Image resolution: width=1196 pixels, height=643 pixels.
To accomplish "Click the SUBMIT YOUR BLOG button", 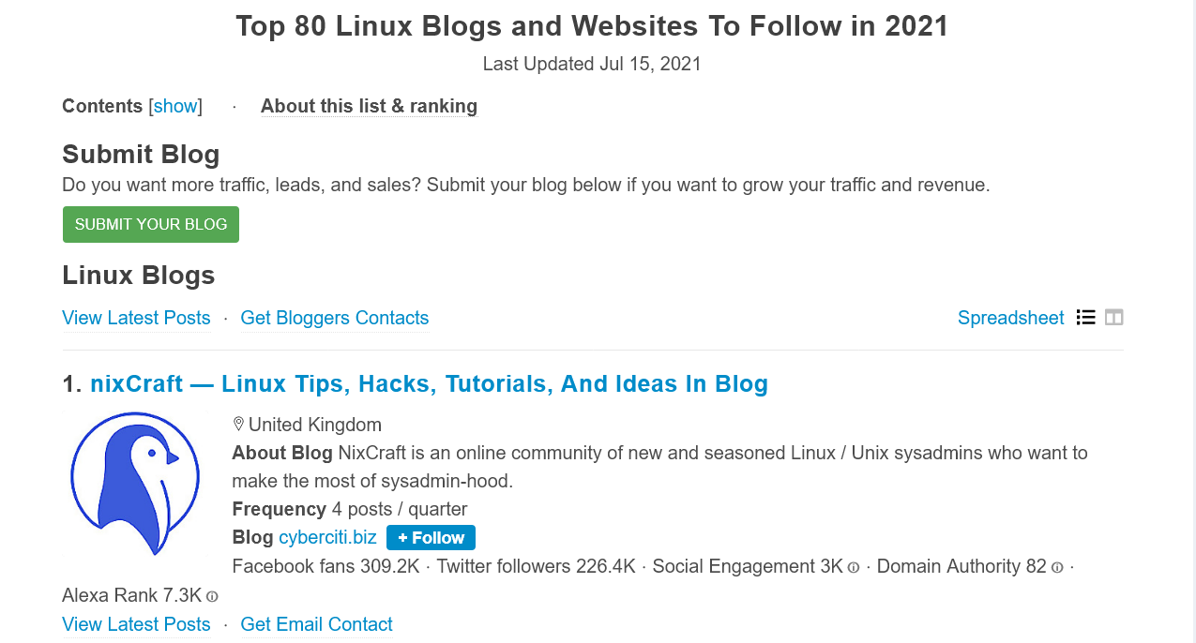I will click(x=151, y=225).
